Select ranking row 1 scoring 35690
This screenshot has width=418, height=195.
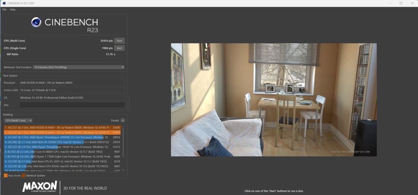tap(62, 128)
